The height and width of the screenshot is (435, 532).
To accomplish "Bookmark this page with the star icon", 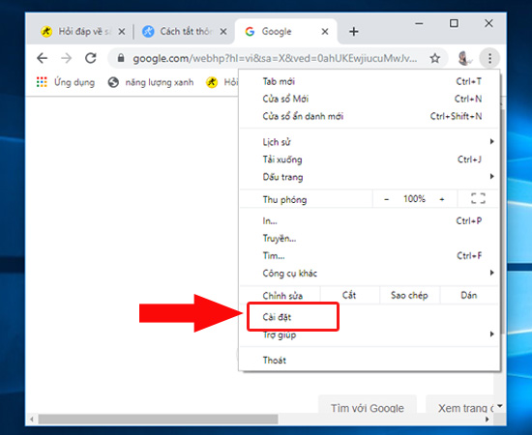I will pos(435,58).
